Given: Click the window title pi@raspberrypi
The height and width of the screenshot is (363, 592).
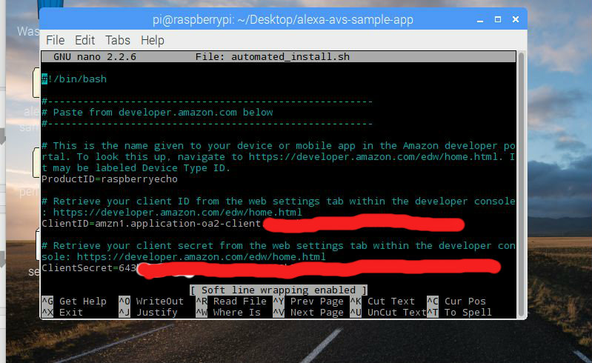Looking at the screenshot, I should [x=283, y=19].
